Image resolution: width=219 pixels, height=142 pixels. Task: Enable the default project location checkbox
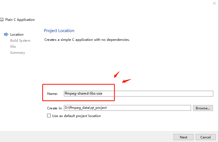point(49,116)
